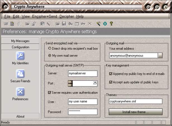This screenshot has height=126, width=172.
Task: Click the eraser-shaped toolbar icon
Action: 49,24
